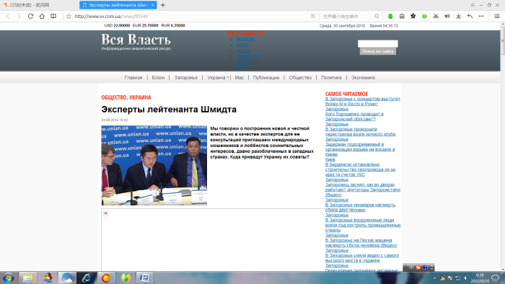This screenshot has height=284, width=505.
Task: Open the Публикации navigation menu item
Action: pyautogui.click(x=266, y=78)
